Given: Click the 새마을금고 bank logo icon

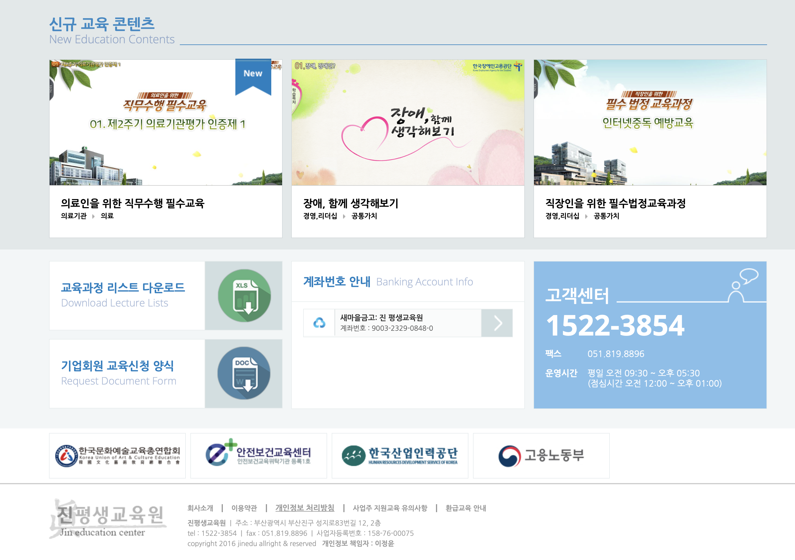Looking at the screenshot, I should pos(319,323).
